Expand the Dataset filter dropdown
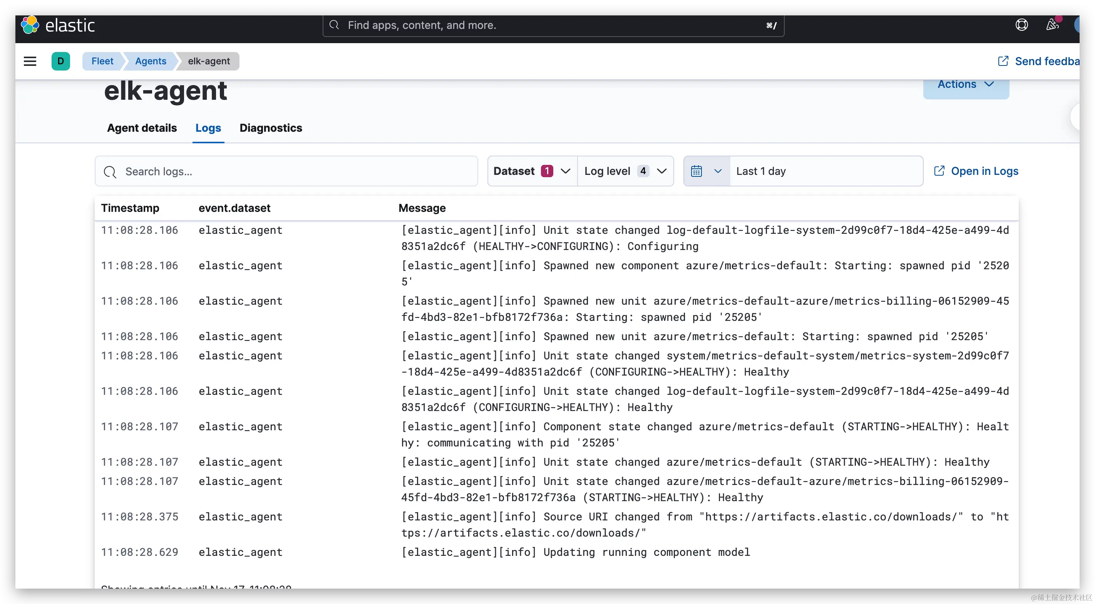1095x604 pixels. 532,171
